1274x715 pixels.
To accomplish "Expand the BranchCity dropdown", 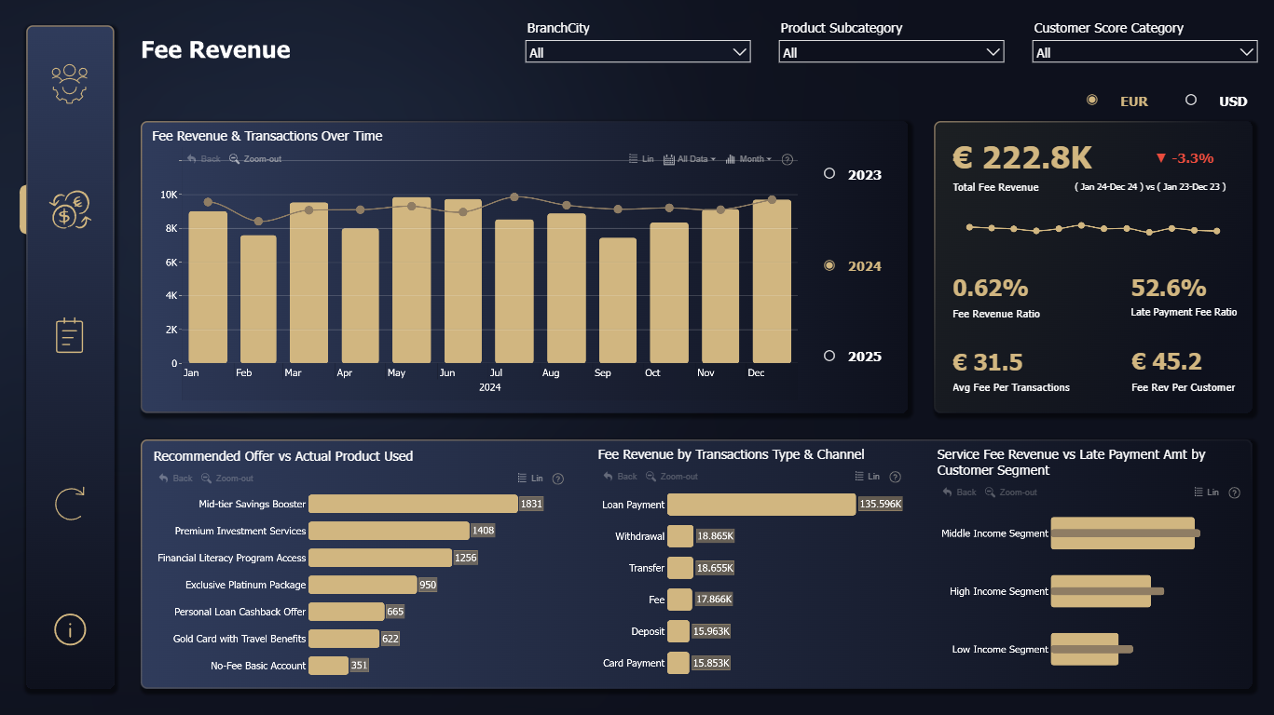I will pyautogui.click(x=637, y=52).
